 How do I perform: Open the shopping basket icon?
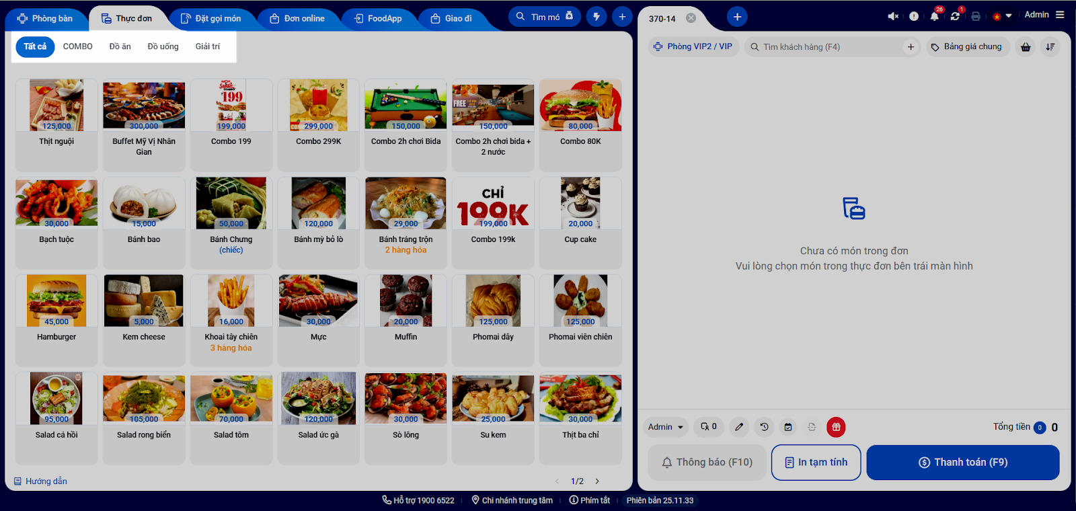(x=1026, y=47)
